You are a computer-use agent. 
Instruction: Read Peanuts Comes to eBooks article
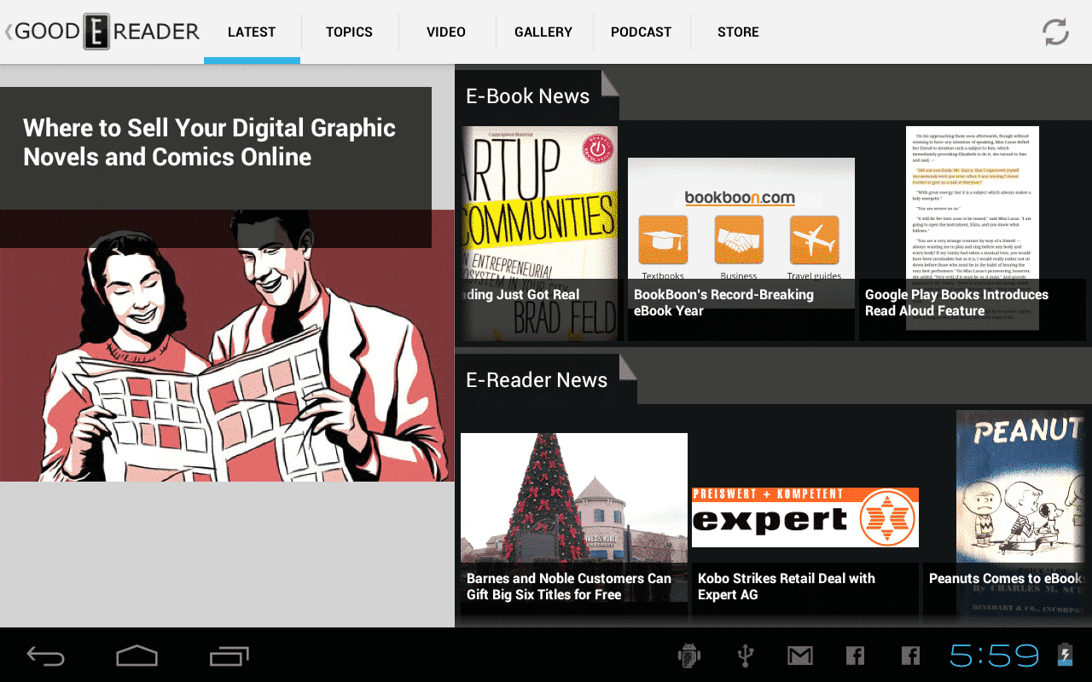[x=1005, y=579]
